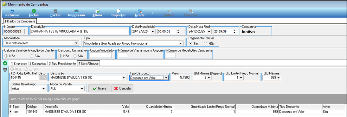
Task: Click the red Cancelar button
Action: (x=122, y=89)
